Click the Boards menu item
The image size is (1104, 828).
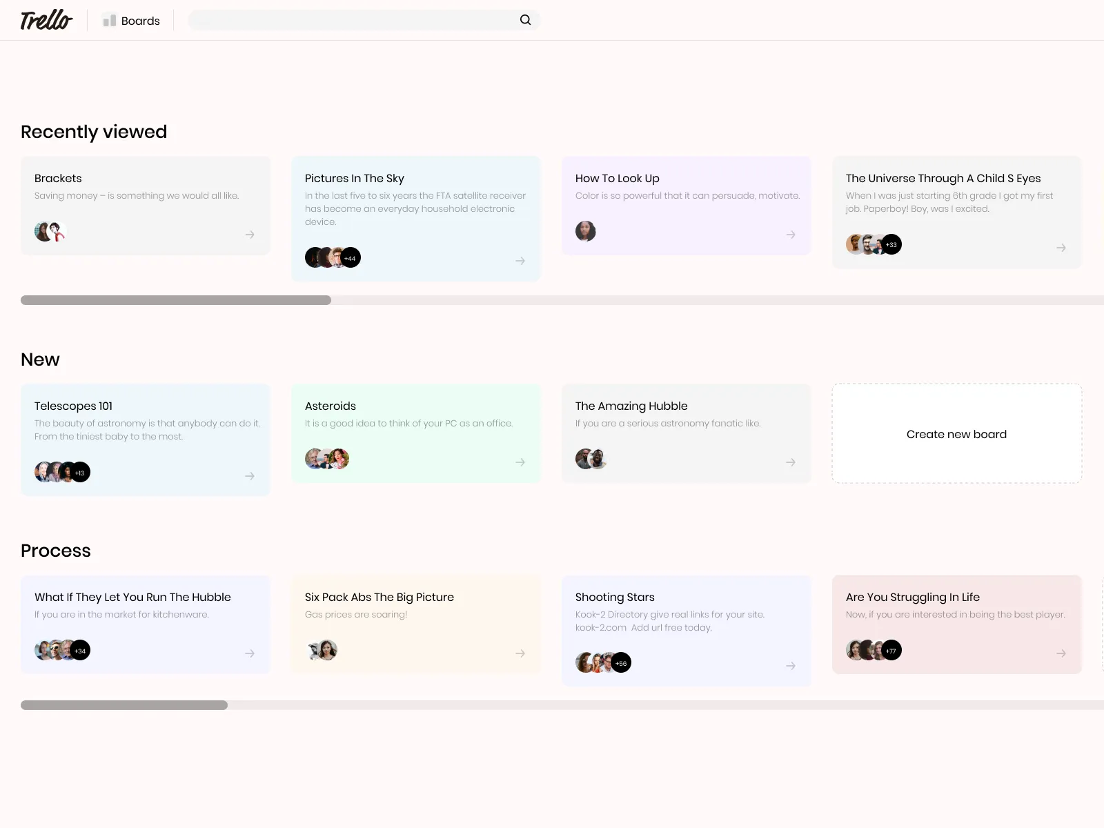point(139,20)
